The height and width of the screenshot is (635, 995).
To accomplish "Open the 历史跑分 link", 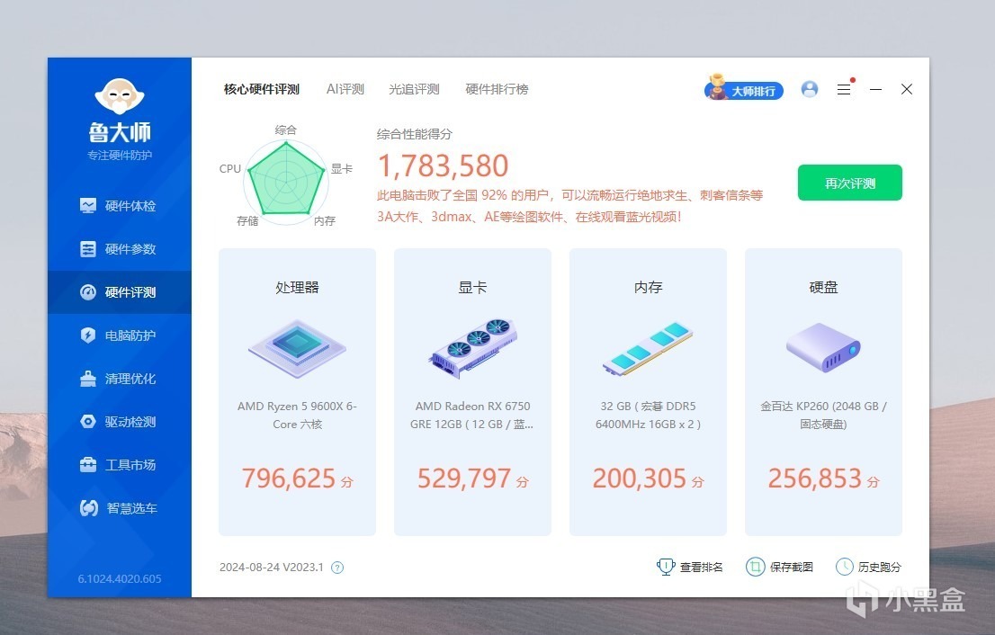I will click(x=880, y=568).
